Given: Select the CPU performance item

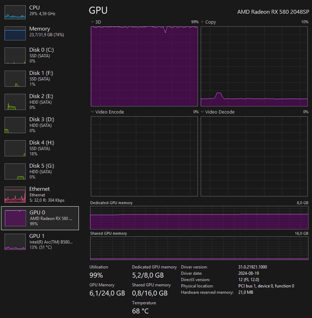Looking at the screenshot, I should (40, 12).
